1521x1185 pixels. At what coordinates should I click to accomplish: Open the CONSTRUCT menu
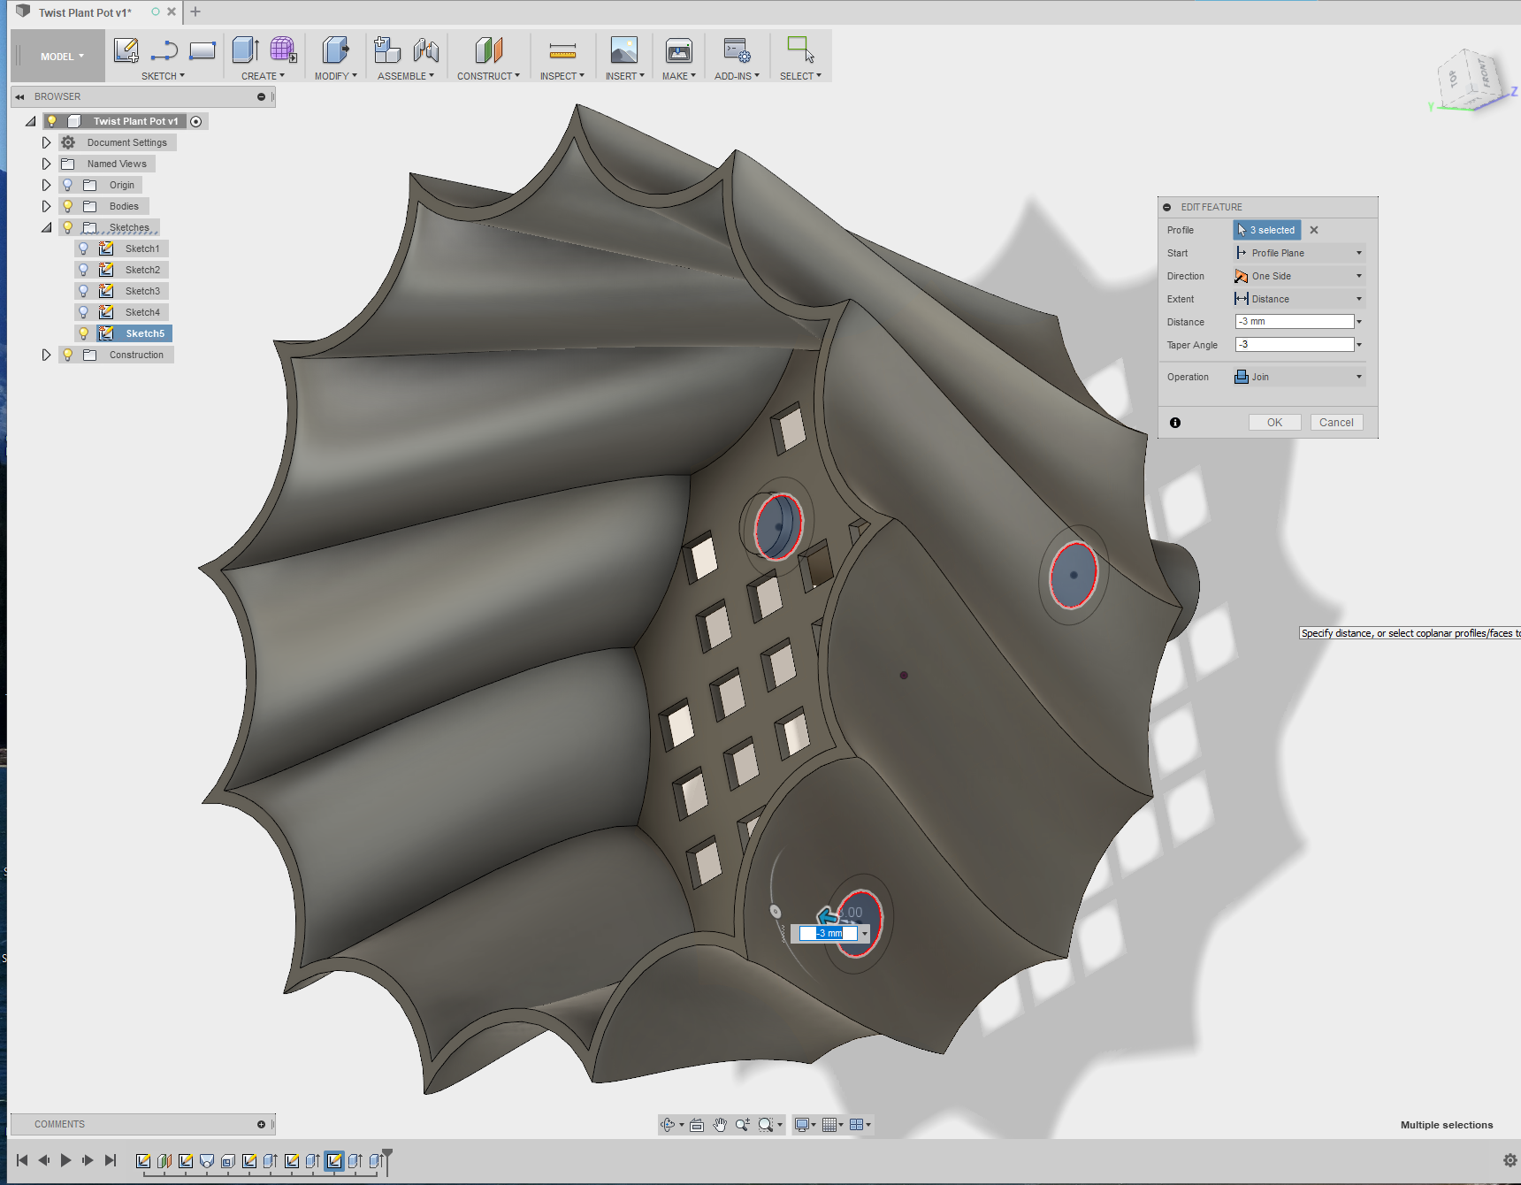[x=488, y=76]
